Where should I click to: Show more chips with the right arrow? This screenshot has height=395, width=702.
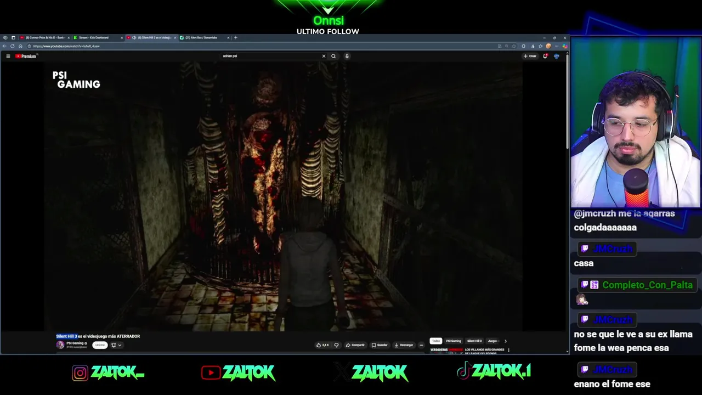(x=505, y=341)
